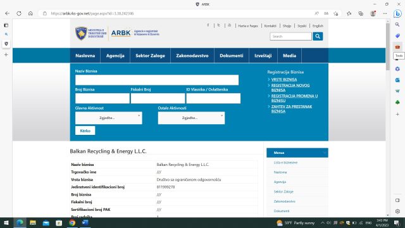Open Word from the taskbar
The image size is (405, 228).
85,223
